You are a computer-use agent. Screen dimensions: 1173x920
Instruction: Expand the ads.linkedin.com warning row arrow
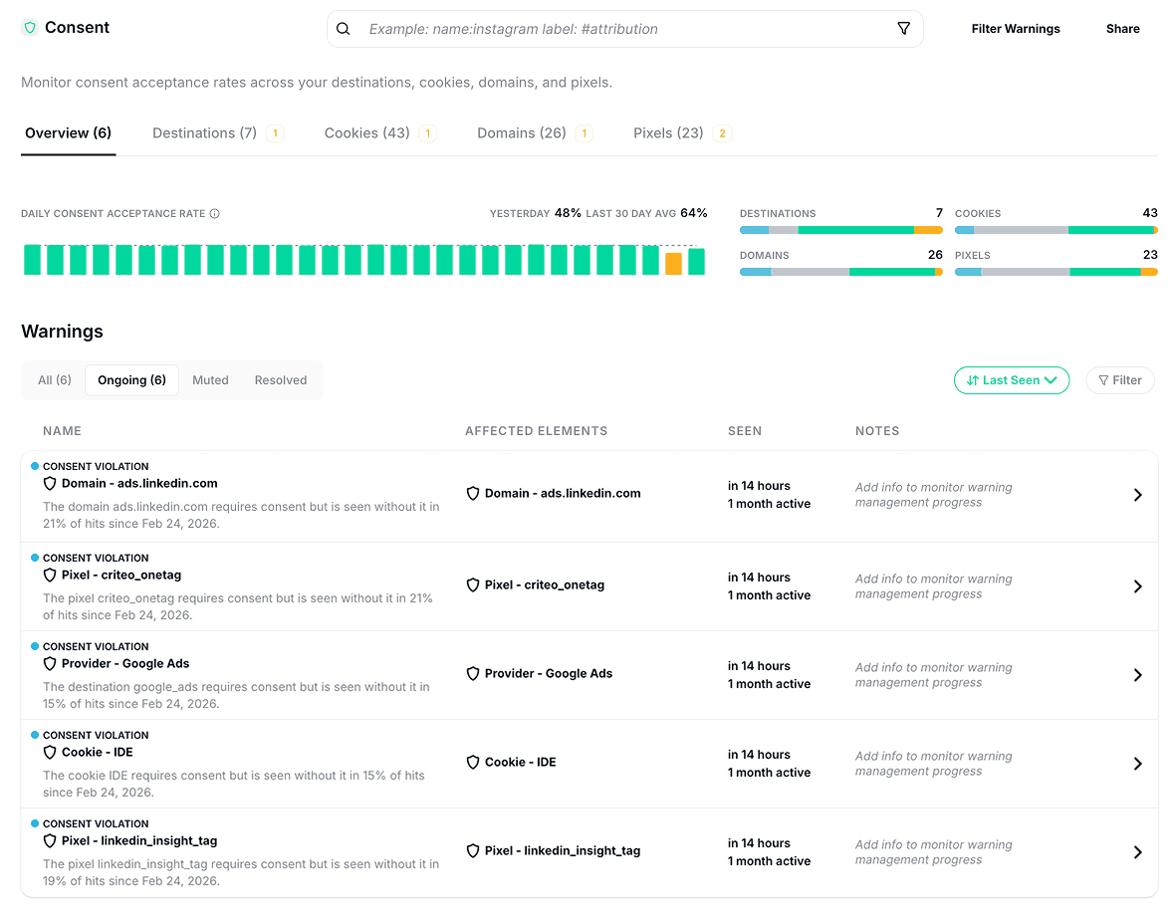coord(1137,495)
